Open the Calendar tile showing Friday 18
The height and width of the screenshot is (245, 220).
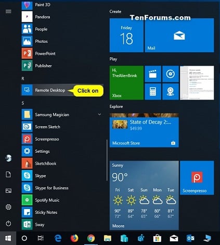[x=126, y=35]
